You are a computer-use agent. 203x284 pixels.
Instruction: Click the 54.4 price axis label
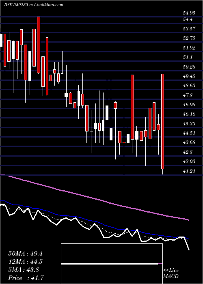click(188, 19)
